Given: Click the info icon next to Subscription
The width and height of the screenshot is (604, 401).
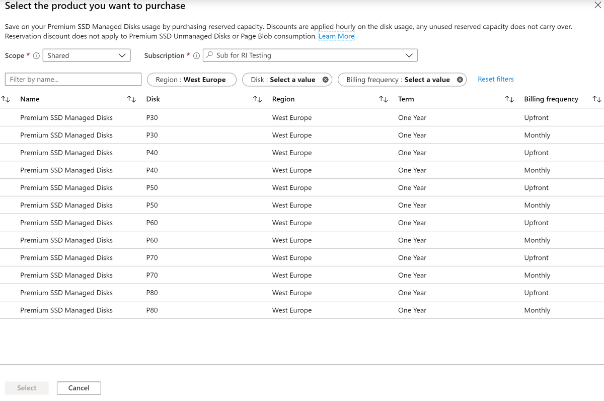Looking at the screenshot, I should coord(196,55).
